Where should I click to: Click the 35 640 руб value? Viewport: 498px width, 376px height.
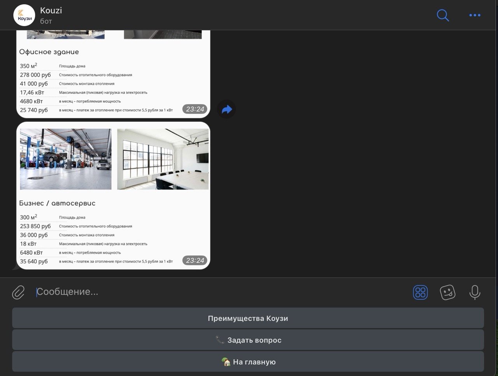[34, 261]
